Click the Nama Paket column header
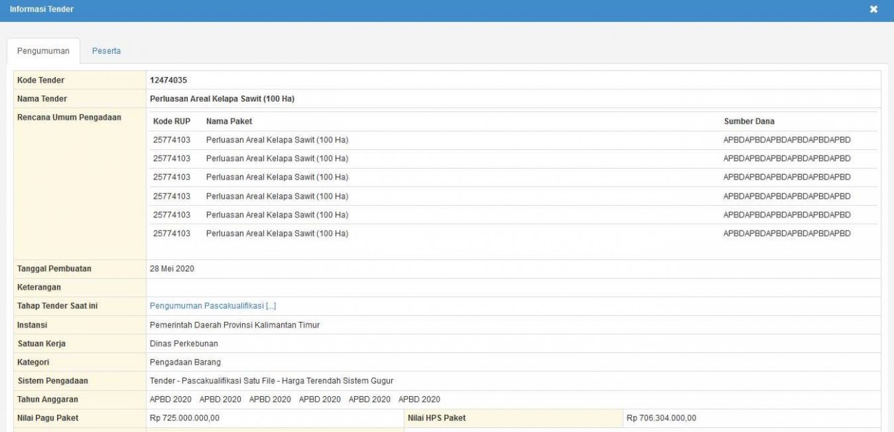Viewport: 894px width, 432px height. 229,122
